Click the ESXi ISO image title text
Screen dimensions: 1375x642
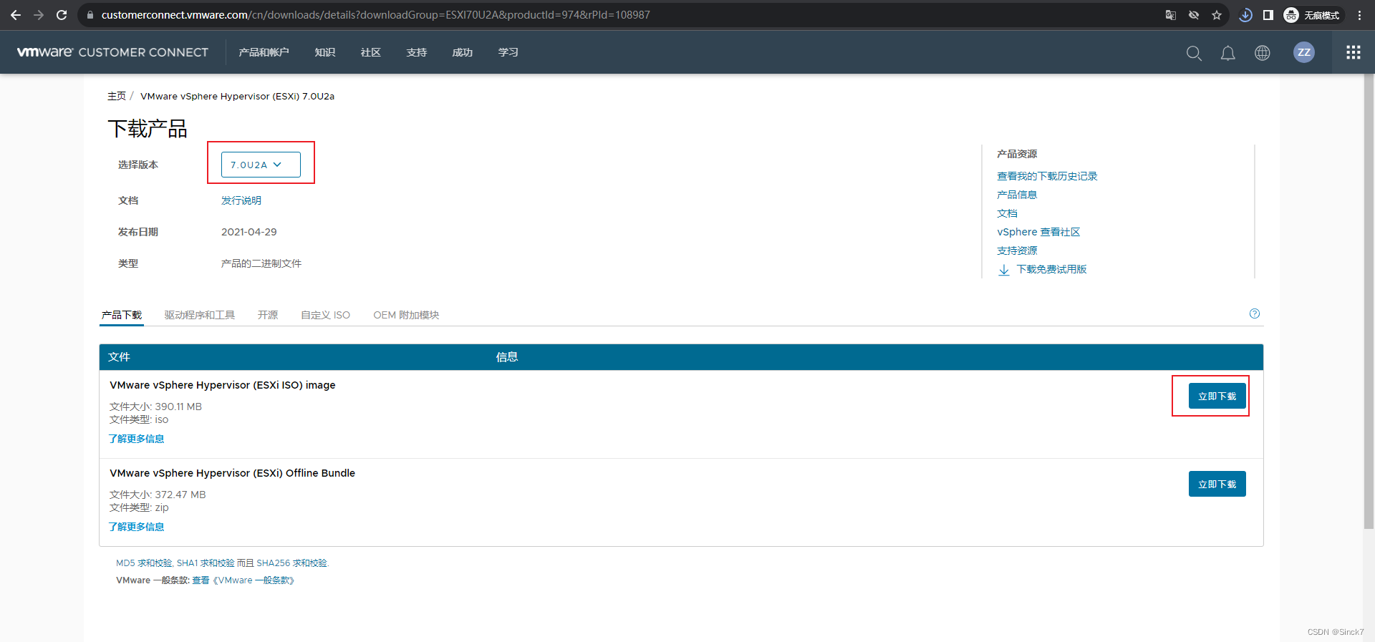coord(223,385)
